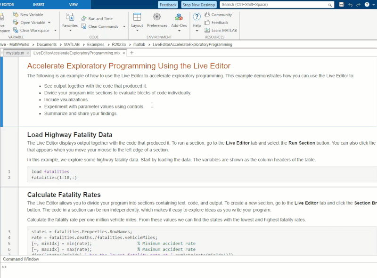Viewport: 377px width, 278px height.
Task: Click the blue Feedback button
Action: [168, 5]
